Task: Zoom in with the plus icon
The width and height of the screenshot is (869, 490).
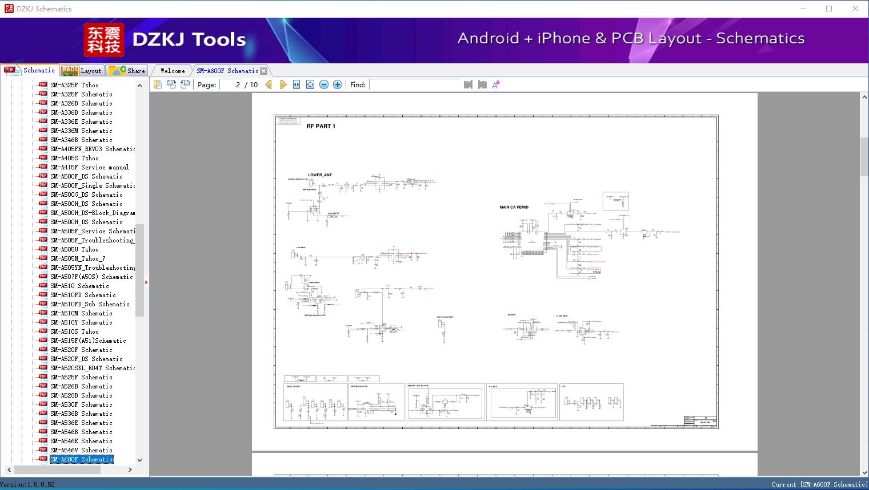Action: point(338,84)
